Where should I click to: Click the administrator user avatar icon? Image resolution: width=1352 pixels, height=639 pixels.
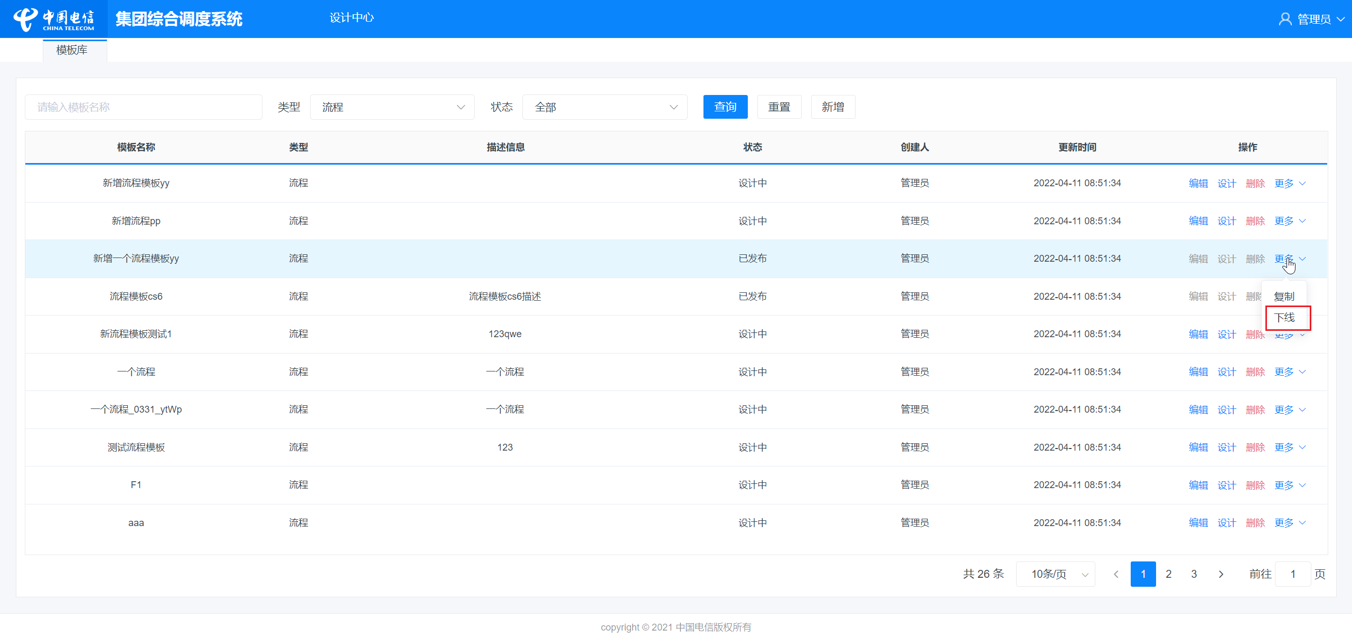click(1285, 20)
